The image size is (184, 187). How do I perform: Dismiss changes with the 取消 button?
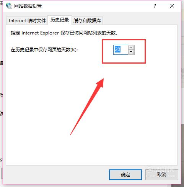pyautogui.click(x=162, y=175)
